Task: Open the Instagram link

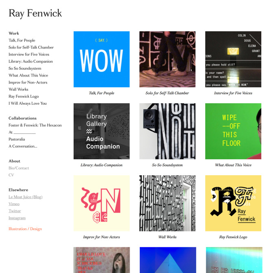Action: pyautogui.click(x=17, y=218)
